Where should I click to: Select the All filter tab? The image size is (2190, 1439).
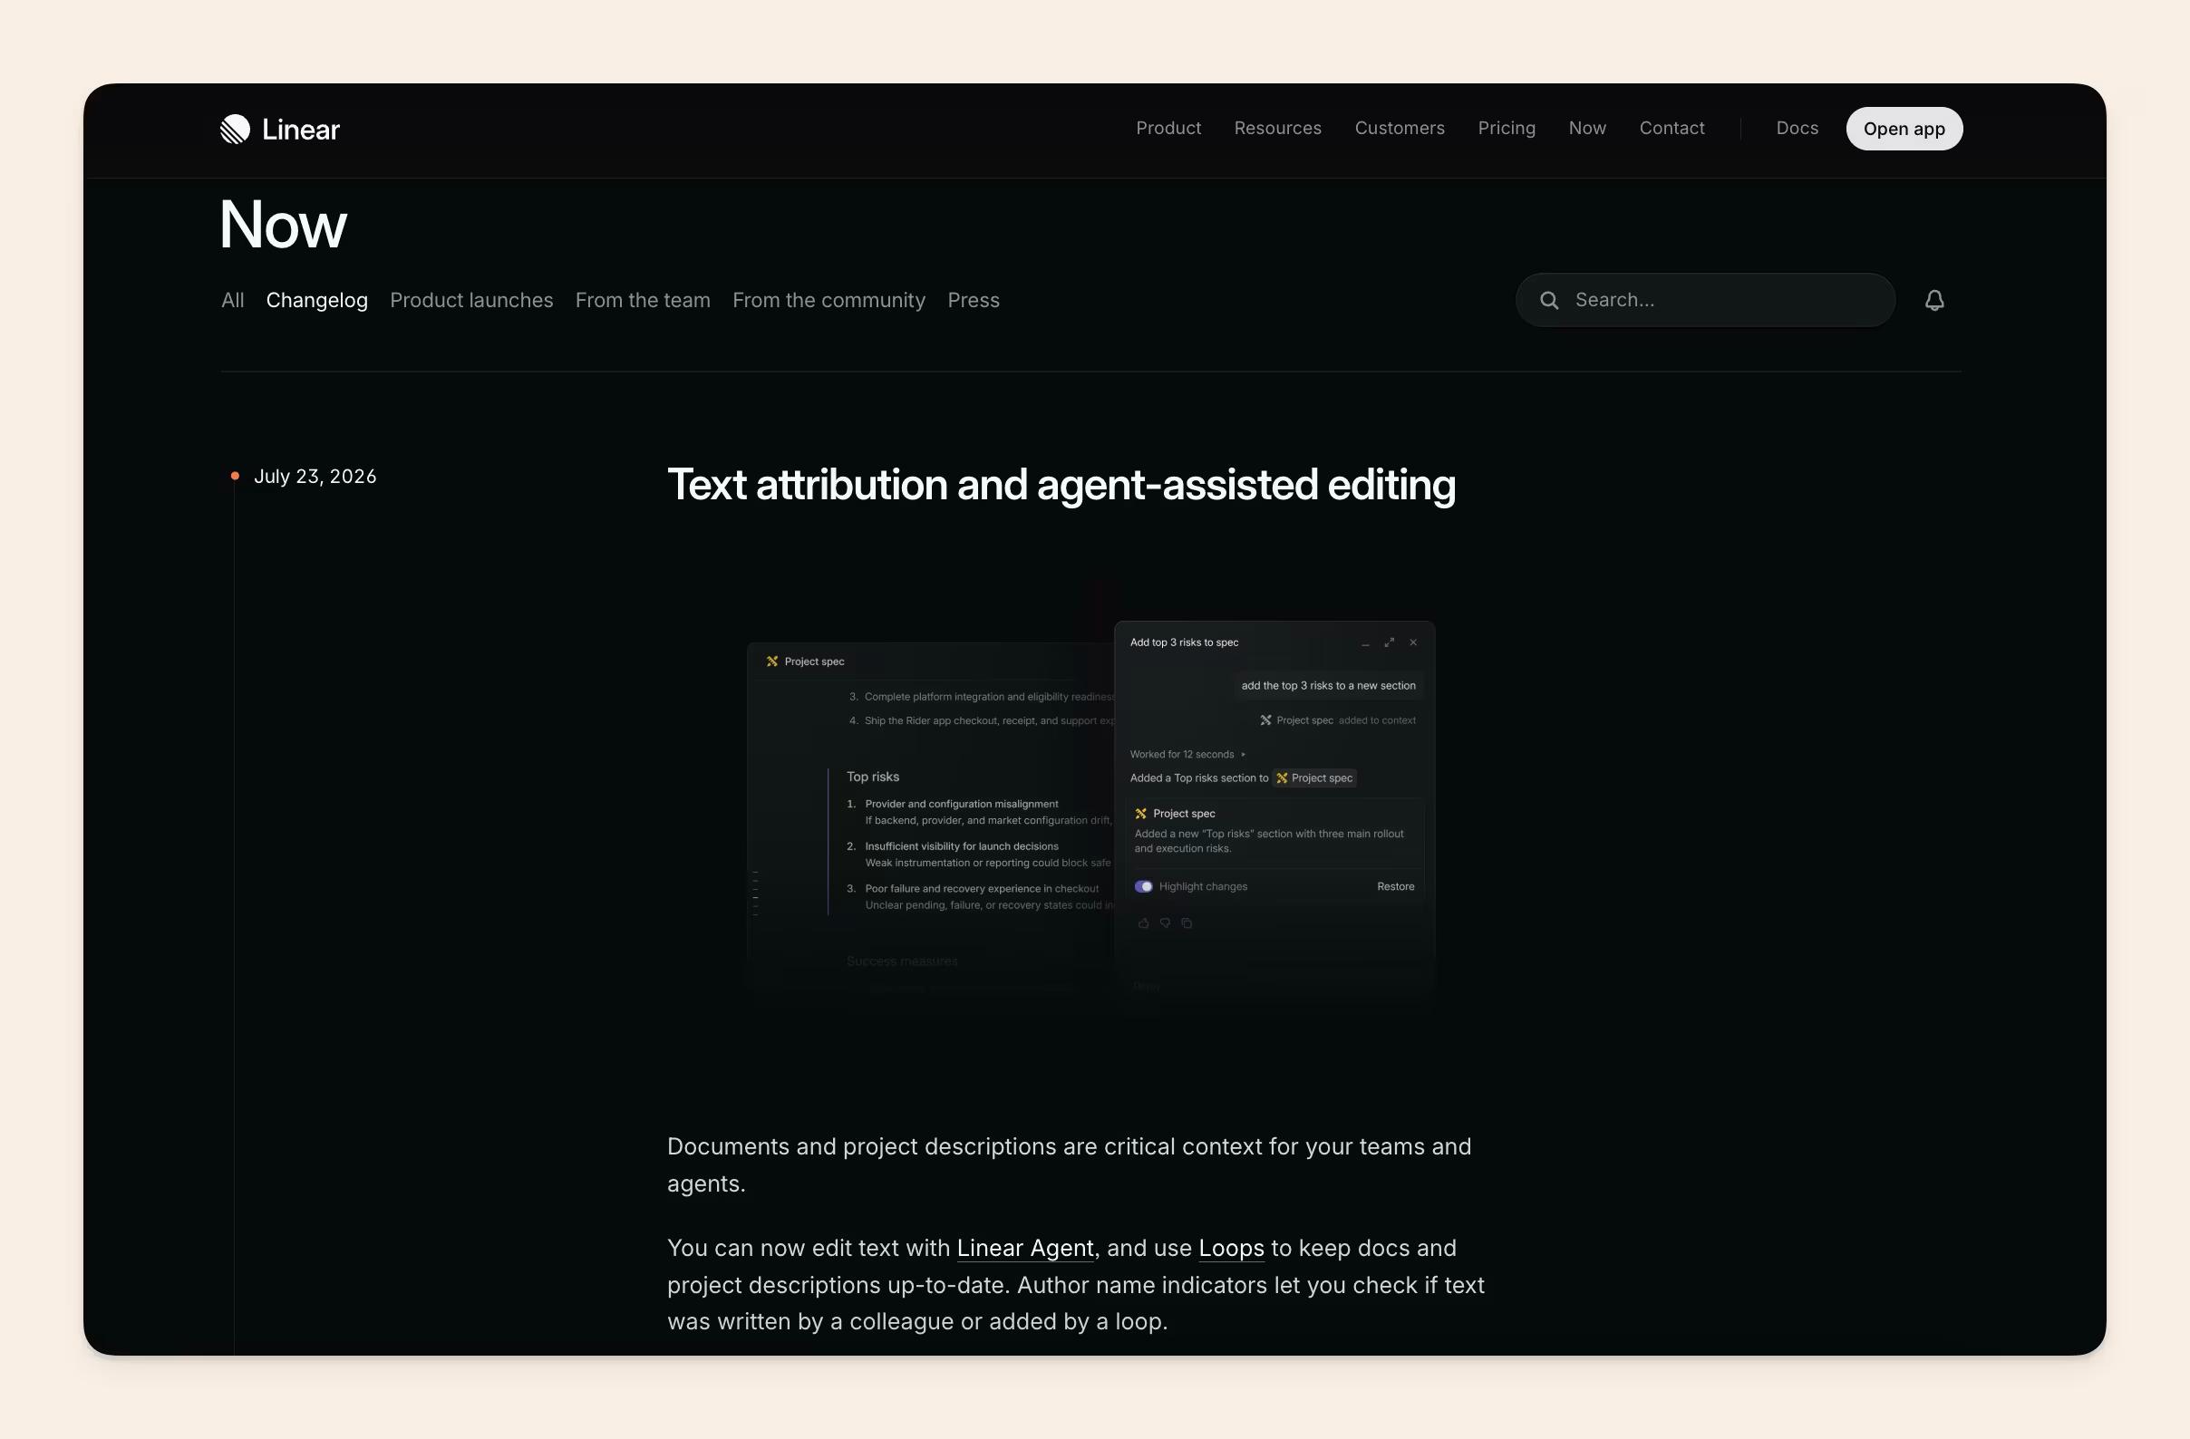[x=233, y=300]
